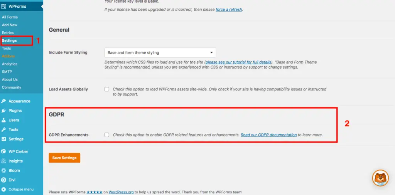
Task: Click the WPForms menu icon
Action: 3,6
